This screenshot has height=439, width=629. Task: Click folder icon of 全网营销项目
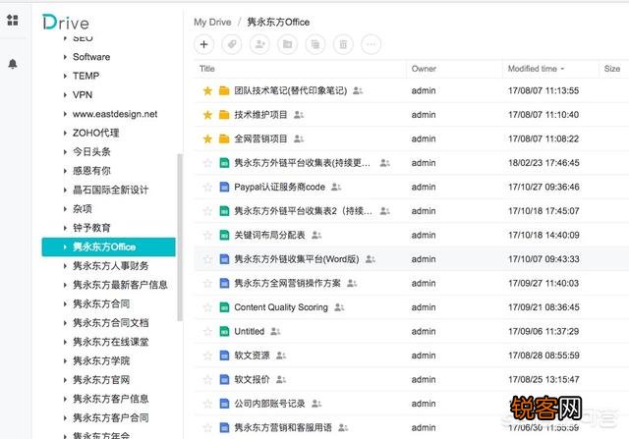pyautogui.click(x=224, y=139)
